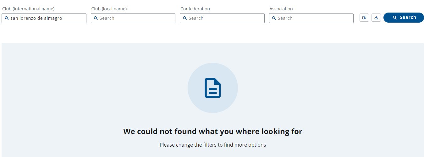Screen dimensions: 424x157
Task: Click the 'Club (local name)' label
Action: click(109, 9)
